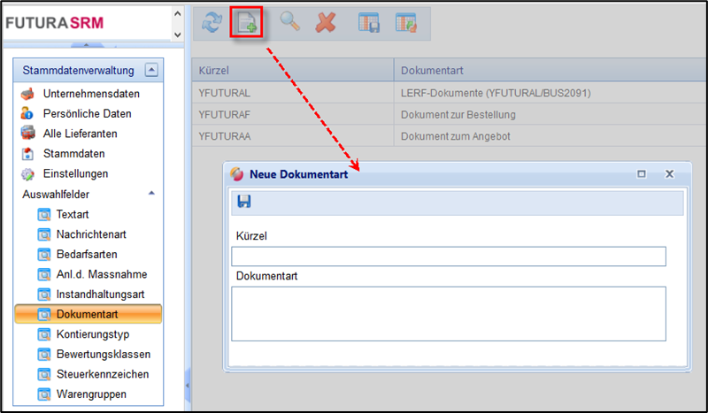Click the refresh icon in toolbar
The height and width of the screenshot is (413, 708).
tap(211, 23)
